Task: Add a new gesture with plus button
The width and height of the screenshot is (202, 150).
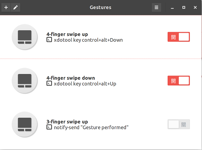Action: point(6,7)
